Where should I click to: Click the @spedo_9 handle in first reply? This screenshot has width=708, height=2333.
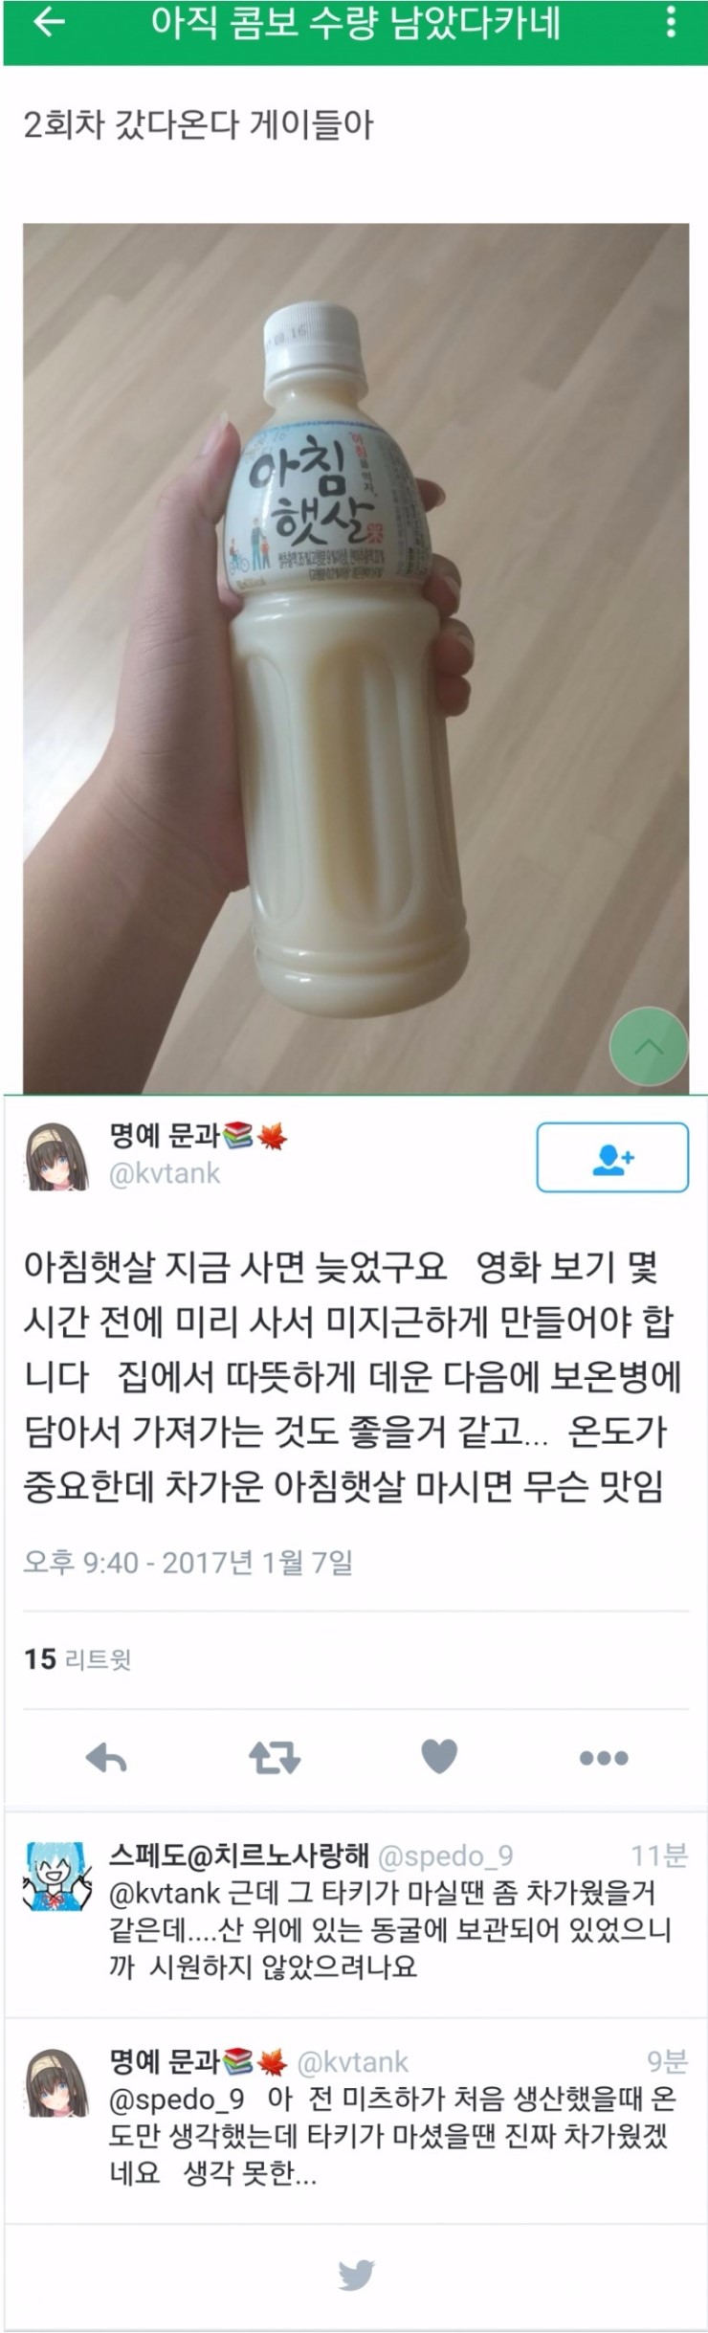point(446,1856)
